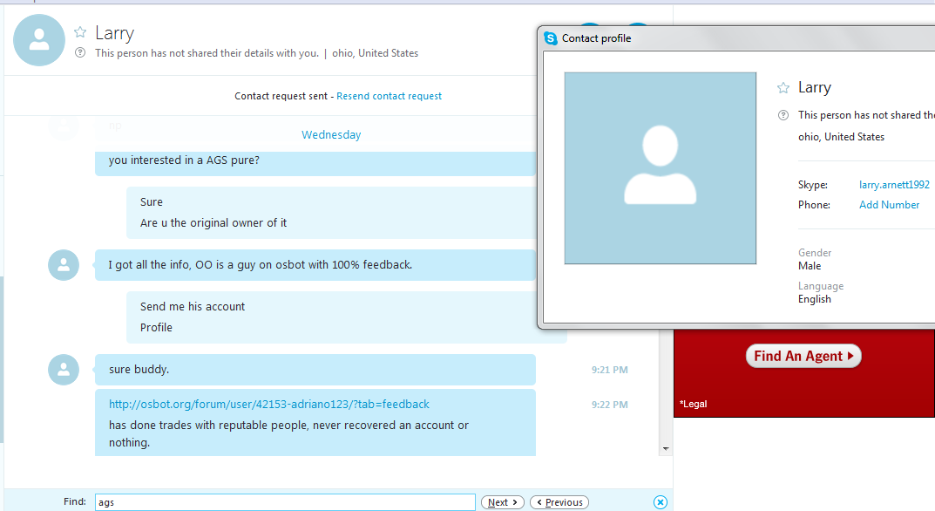The height and width of the screenshot is (511, 935).
Task: Click the Find An Agent ad button
Action: click(x=803, y=357)
